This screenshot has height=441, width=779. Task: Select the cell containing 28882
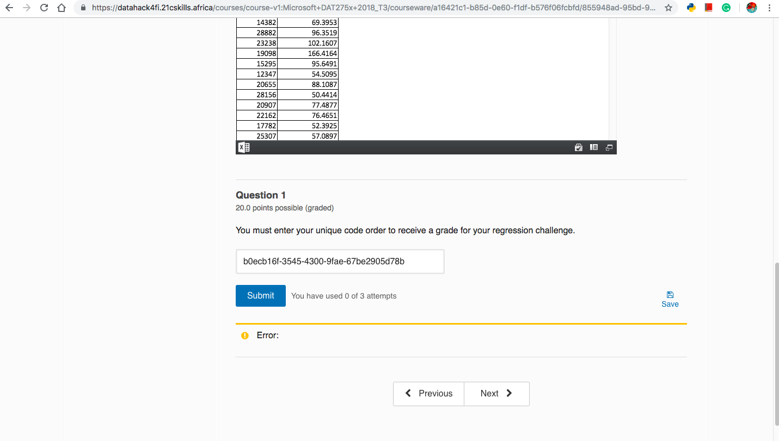coord(257,33)
